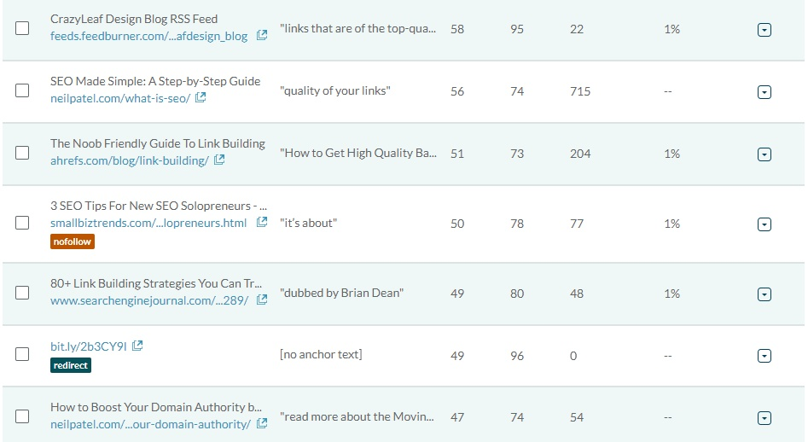Click the nofollow tag label
Viewport: 808px width, 442px height.
(73, 241)
